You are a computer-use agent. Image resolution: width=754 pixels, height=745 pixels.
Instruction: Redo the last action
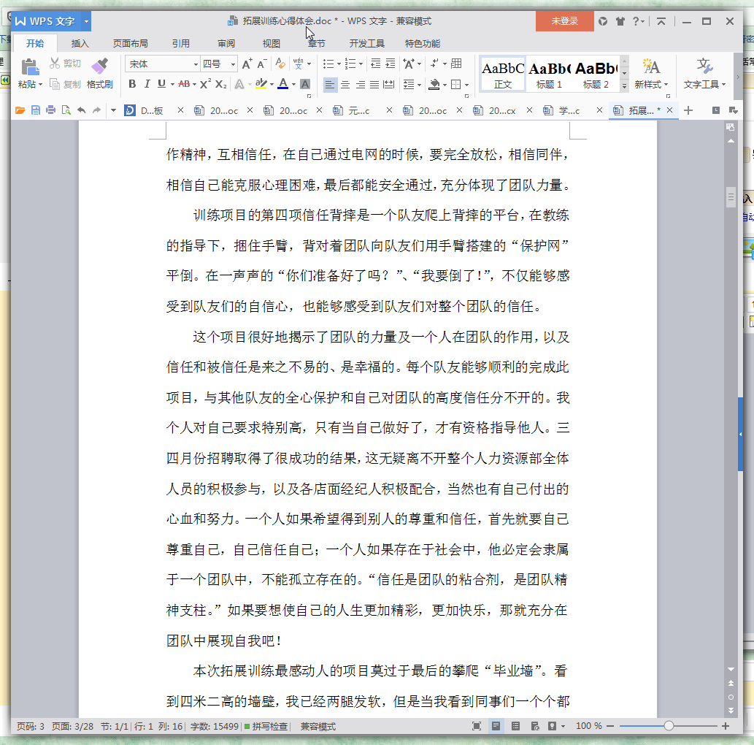click(x=96, y=110)
